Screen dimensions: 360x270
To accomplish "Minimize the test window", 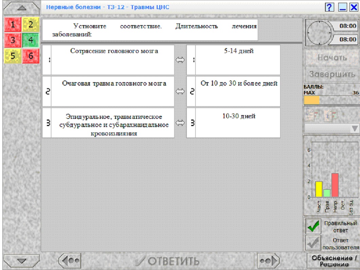I will pos(343,7).
